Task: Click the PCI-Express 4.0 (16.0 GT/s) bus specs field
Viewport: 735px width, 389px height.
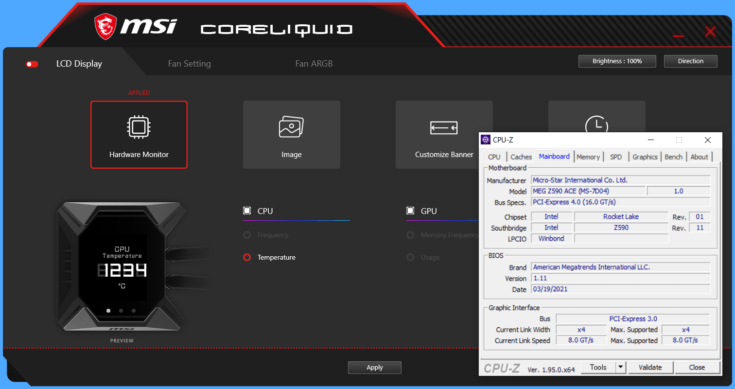Action: 621,202
